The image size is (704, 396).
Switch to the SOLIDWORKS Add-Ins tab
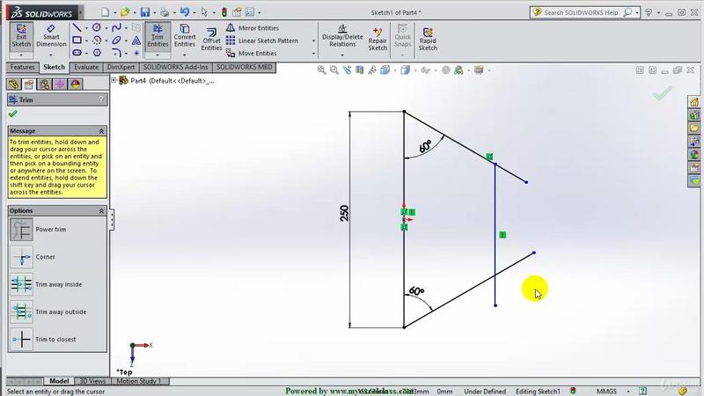[175, 68]
